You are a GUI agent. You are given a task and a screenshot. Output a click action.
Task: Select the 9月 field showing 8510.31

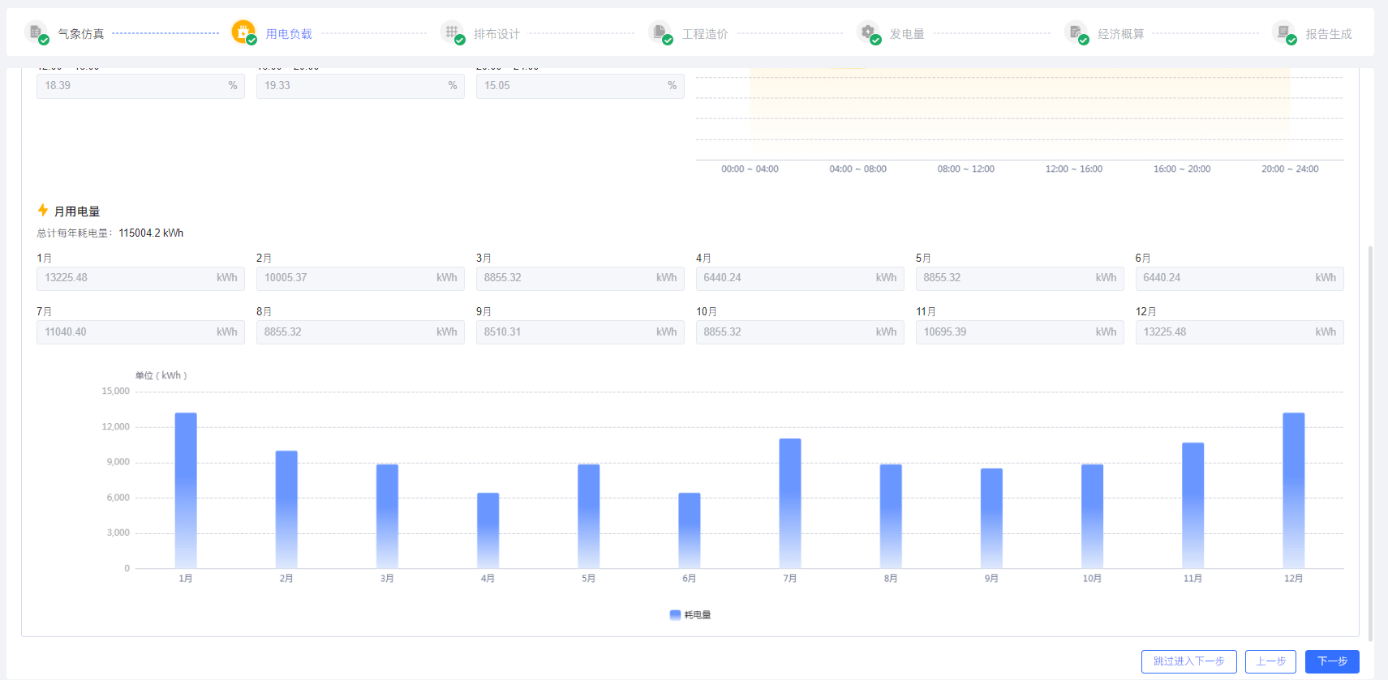(580, 332)
